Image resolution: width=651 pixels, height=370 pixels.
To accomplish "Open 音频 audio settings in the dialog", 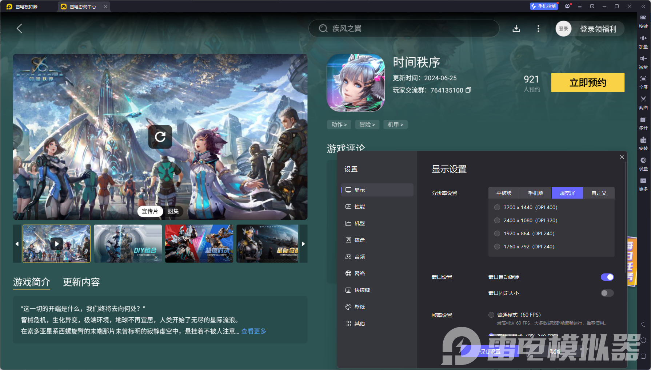I will tap(359, 256).
